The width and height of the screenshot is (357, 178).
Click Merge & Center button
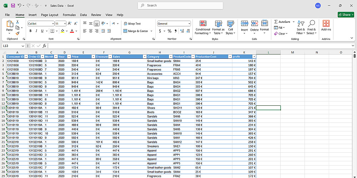[x=136, y=31]
